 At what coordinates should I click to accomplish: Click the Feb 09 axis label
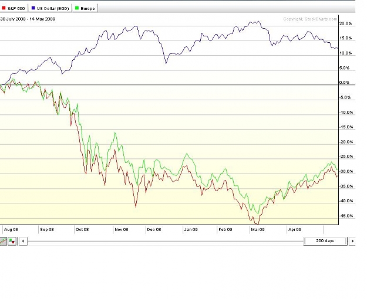(x=225, y=230)
